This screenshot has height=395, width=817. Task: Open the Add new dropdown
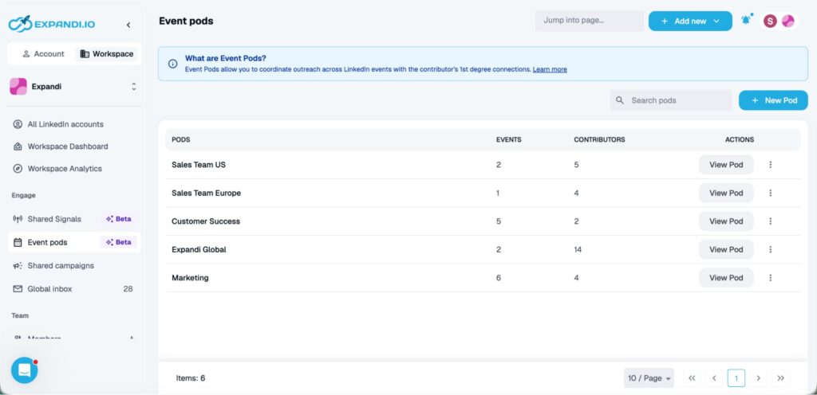[690, 22]
